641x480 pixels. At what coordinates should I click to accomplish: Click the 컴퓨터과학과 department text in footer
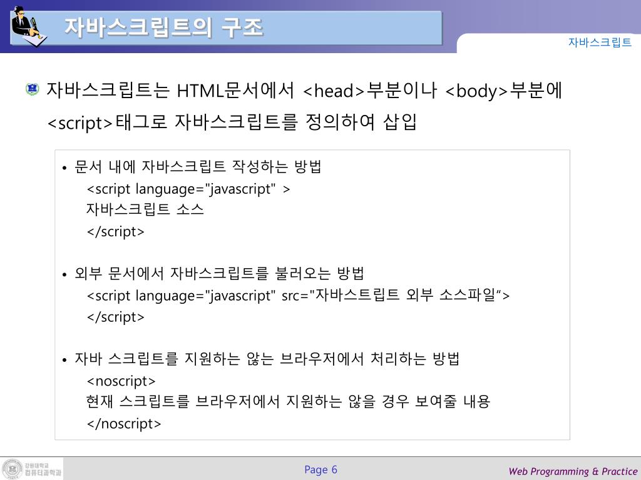point(43,472)
